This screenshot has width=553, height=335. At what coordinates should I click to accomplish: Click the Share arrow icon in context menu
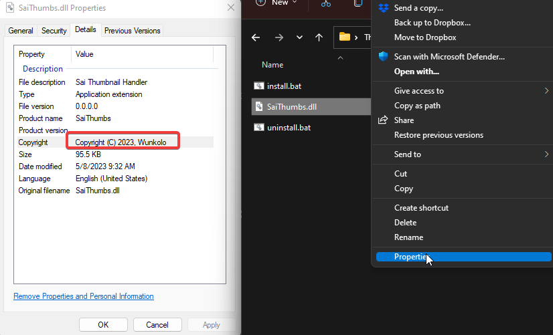point(383,120)
